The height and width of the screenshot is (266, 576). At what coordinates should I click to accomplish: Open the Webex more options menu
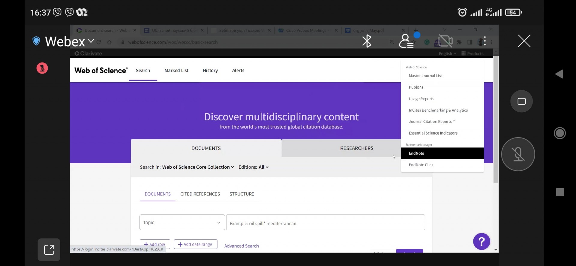(485, 41)
